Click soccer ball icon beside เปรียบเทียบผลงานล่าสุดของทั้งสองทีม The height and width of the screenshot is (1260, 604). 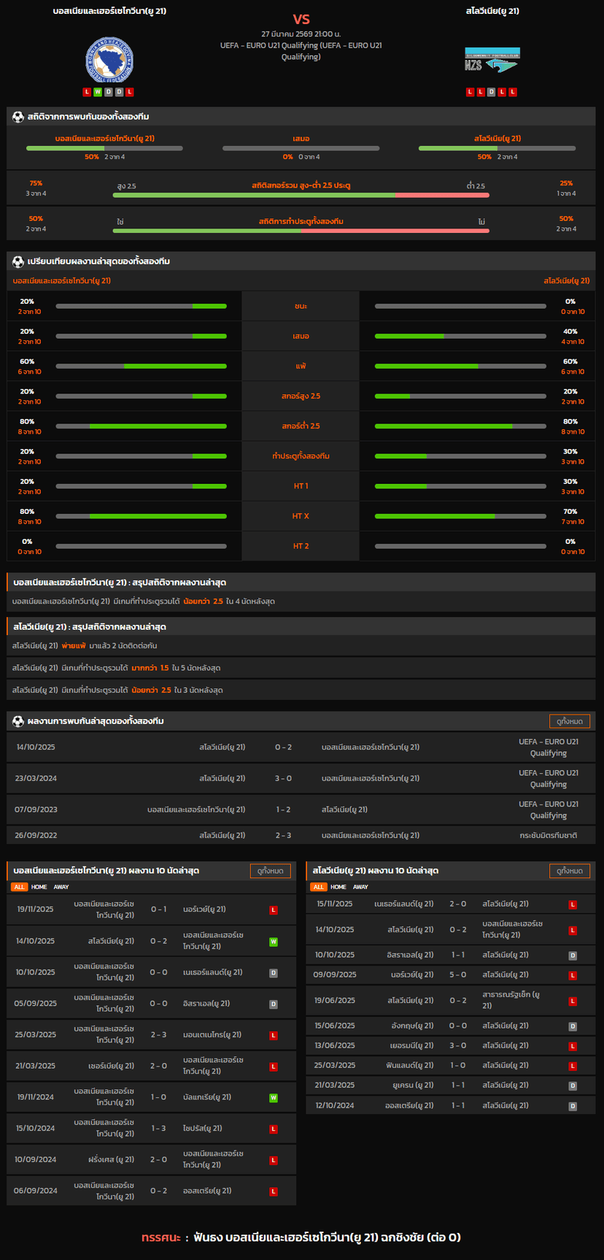(x=18, y=261)
